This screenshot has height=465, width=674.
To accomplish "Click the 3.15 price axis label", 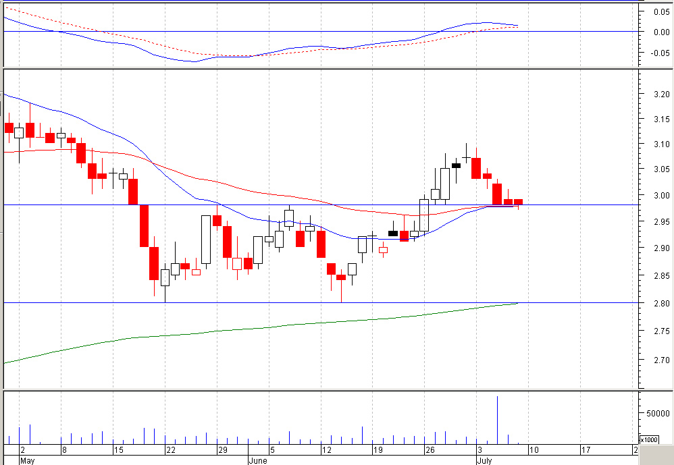I will 661,119.
